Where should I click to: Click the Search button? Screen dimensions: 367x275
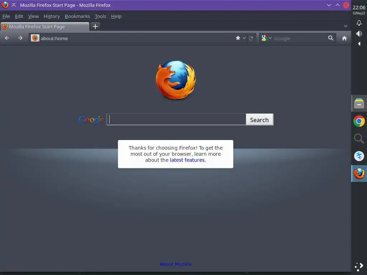click(259, 120)
